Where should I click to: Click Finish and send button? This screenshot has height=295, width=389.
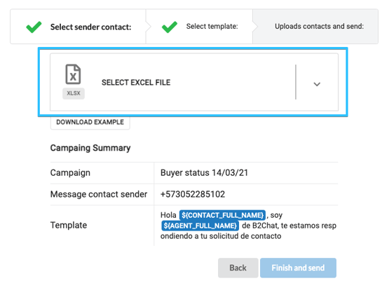click(x=298, y=268)
